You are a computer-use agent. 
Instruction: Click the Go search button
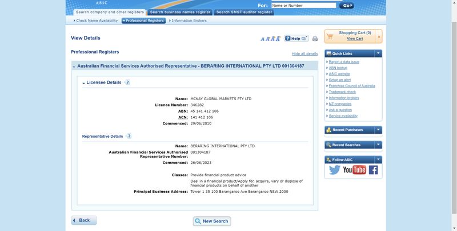click(347, 6)
